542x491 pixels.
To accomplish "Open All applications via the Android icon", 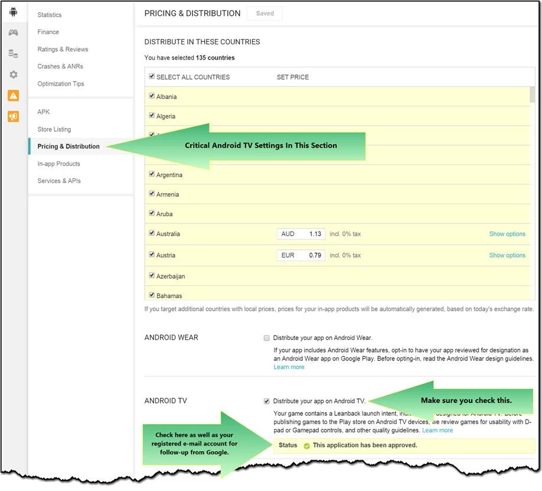I will coord(14,12).
